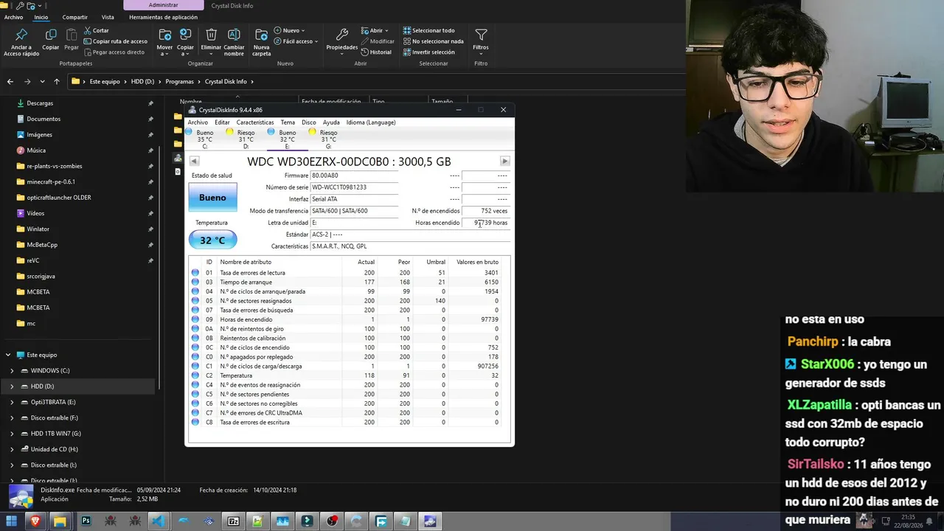This screenshot has height=531, width=944.
Task: Open the Windows Start menu
Action: coord(11,521)
